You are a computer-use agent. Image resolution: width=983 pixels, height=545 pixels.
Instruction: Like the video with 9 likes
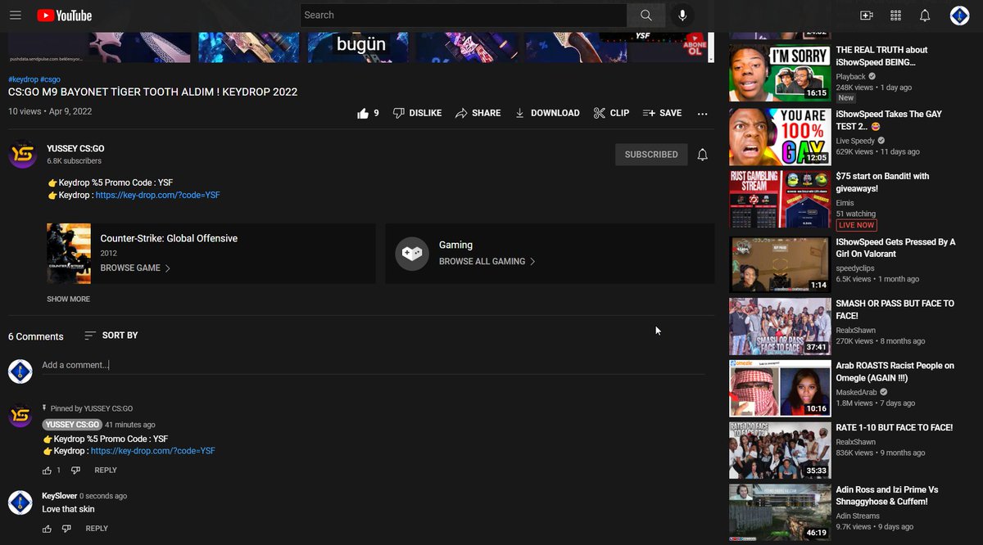pyautogui.click(x=368, y=113)
